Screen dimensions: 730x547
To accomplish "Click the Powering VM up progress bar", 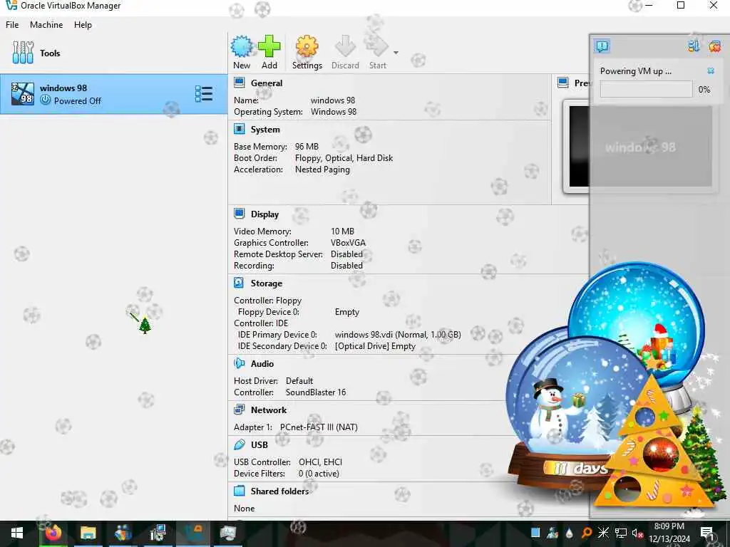I will click(646, 89).
